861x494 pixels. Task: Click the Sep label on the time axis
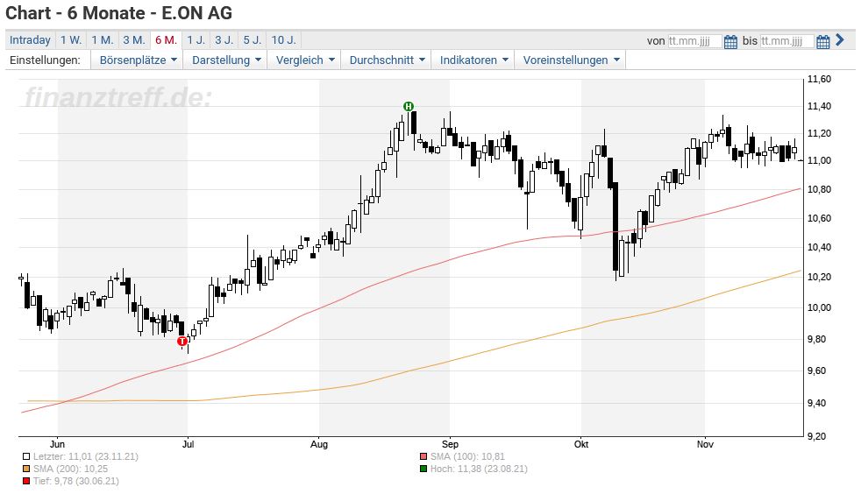pos(450,444)
